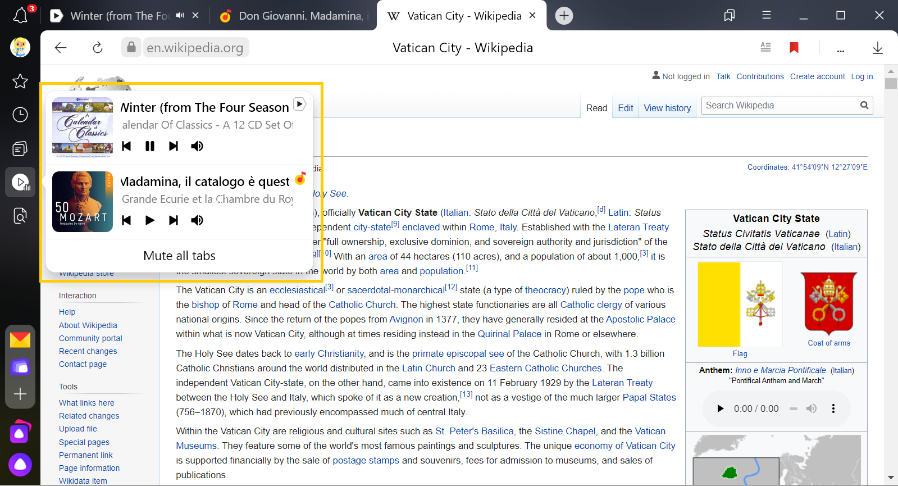The width and height of the screenshot is (898, 486).
Task: Switch to the Winter tab
Action: tap(119, 16)
